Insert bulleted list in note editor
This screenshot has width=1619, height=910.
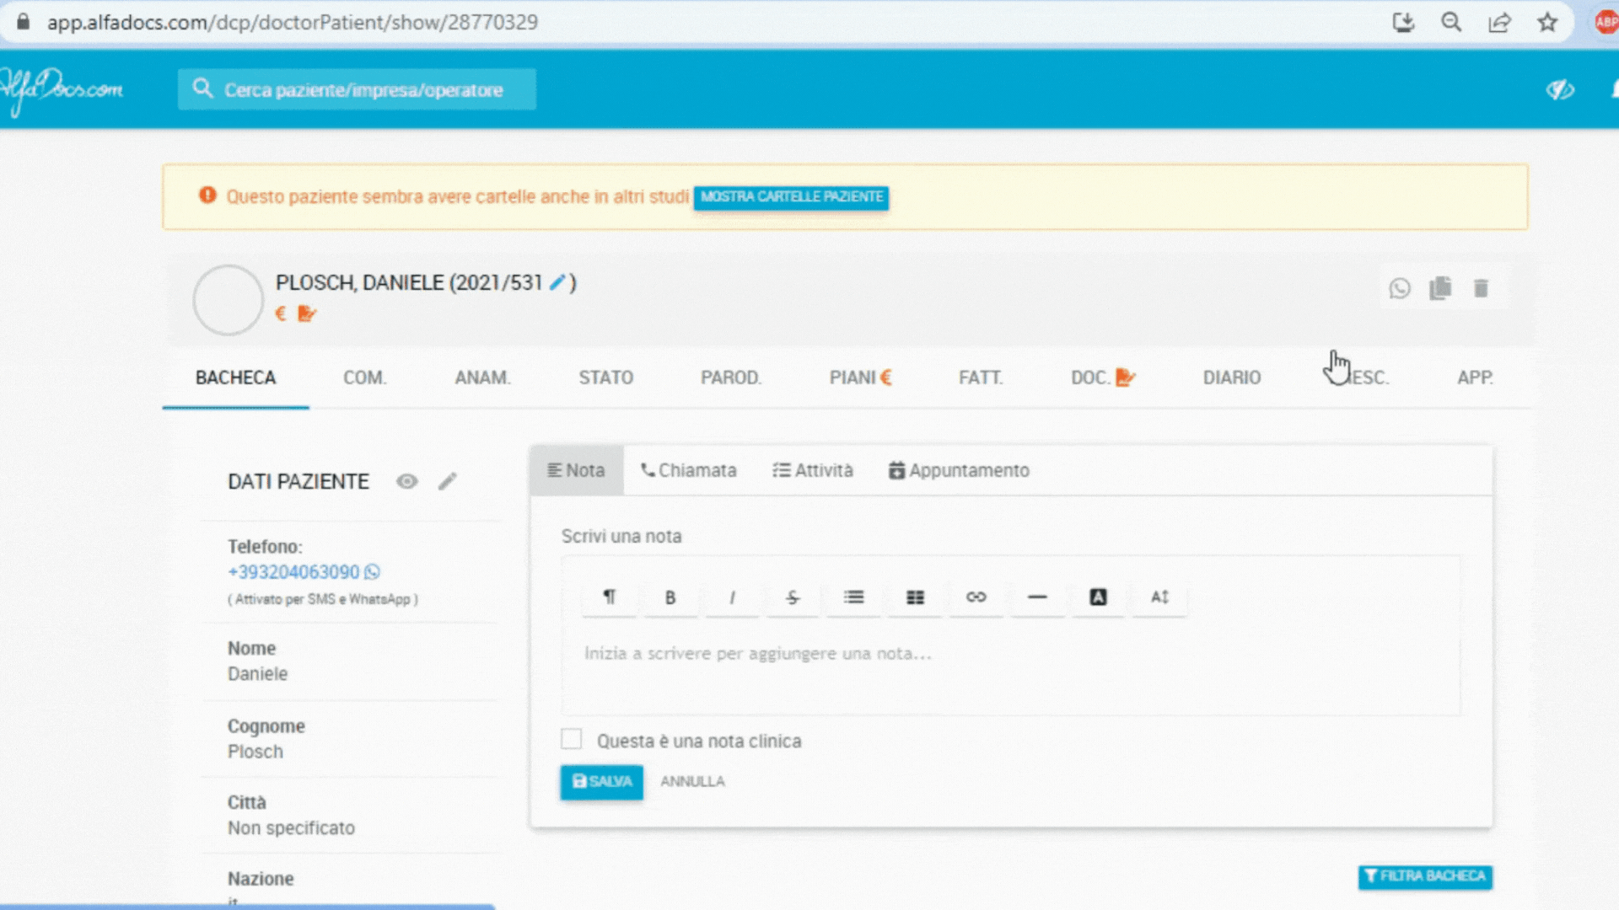[853, 597]
